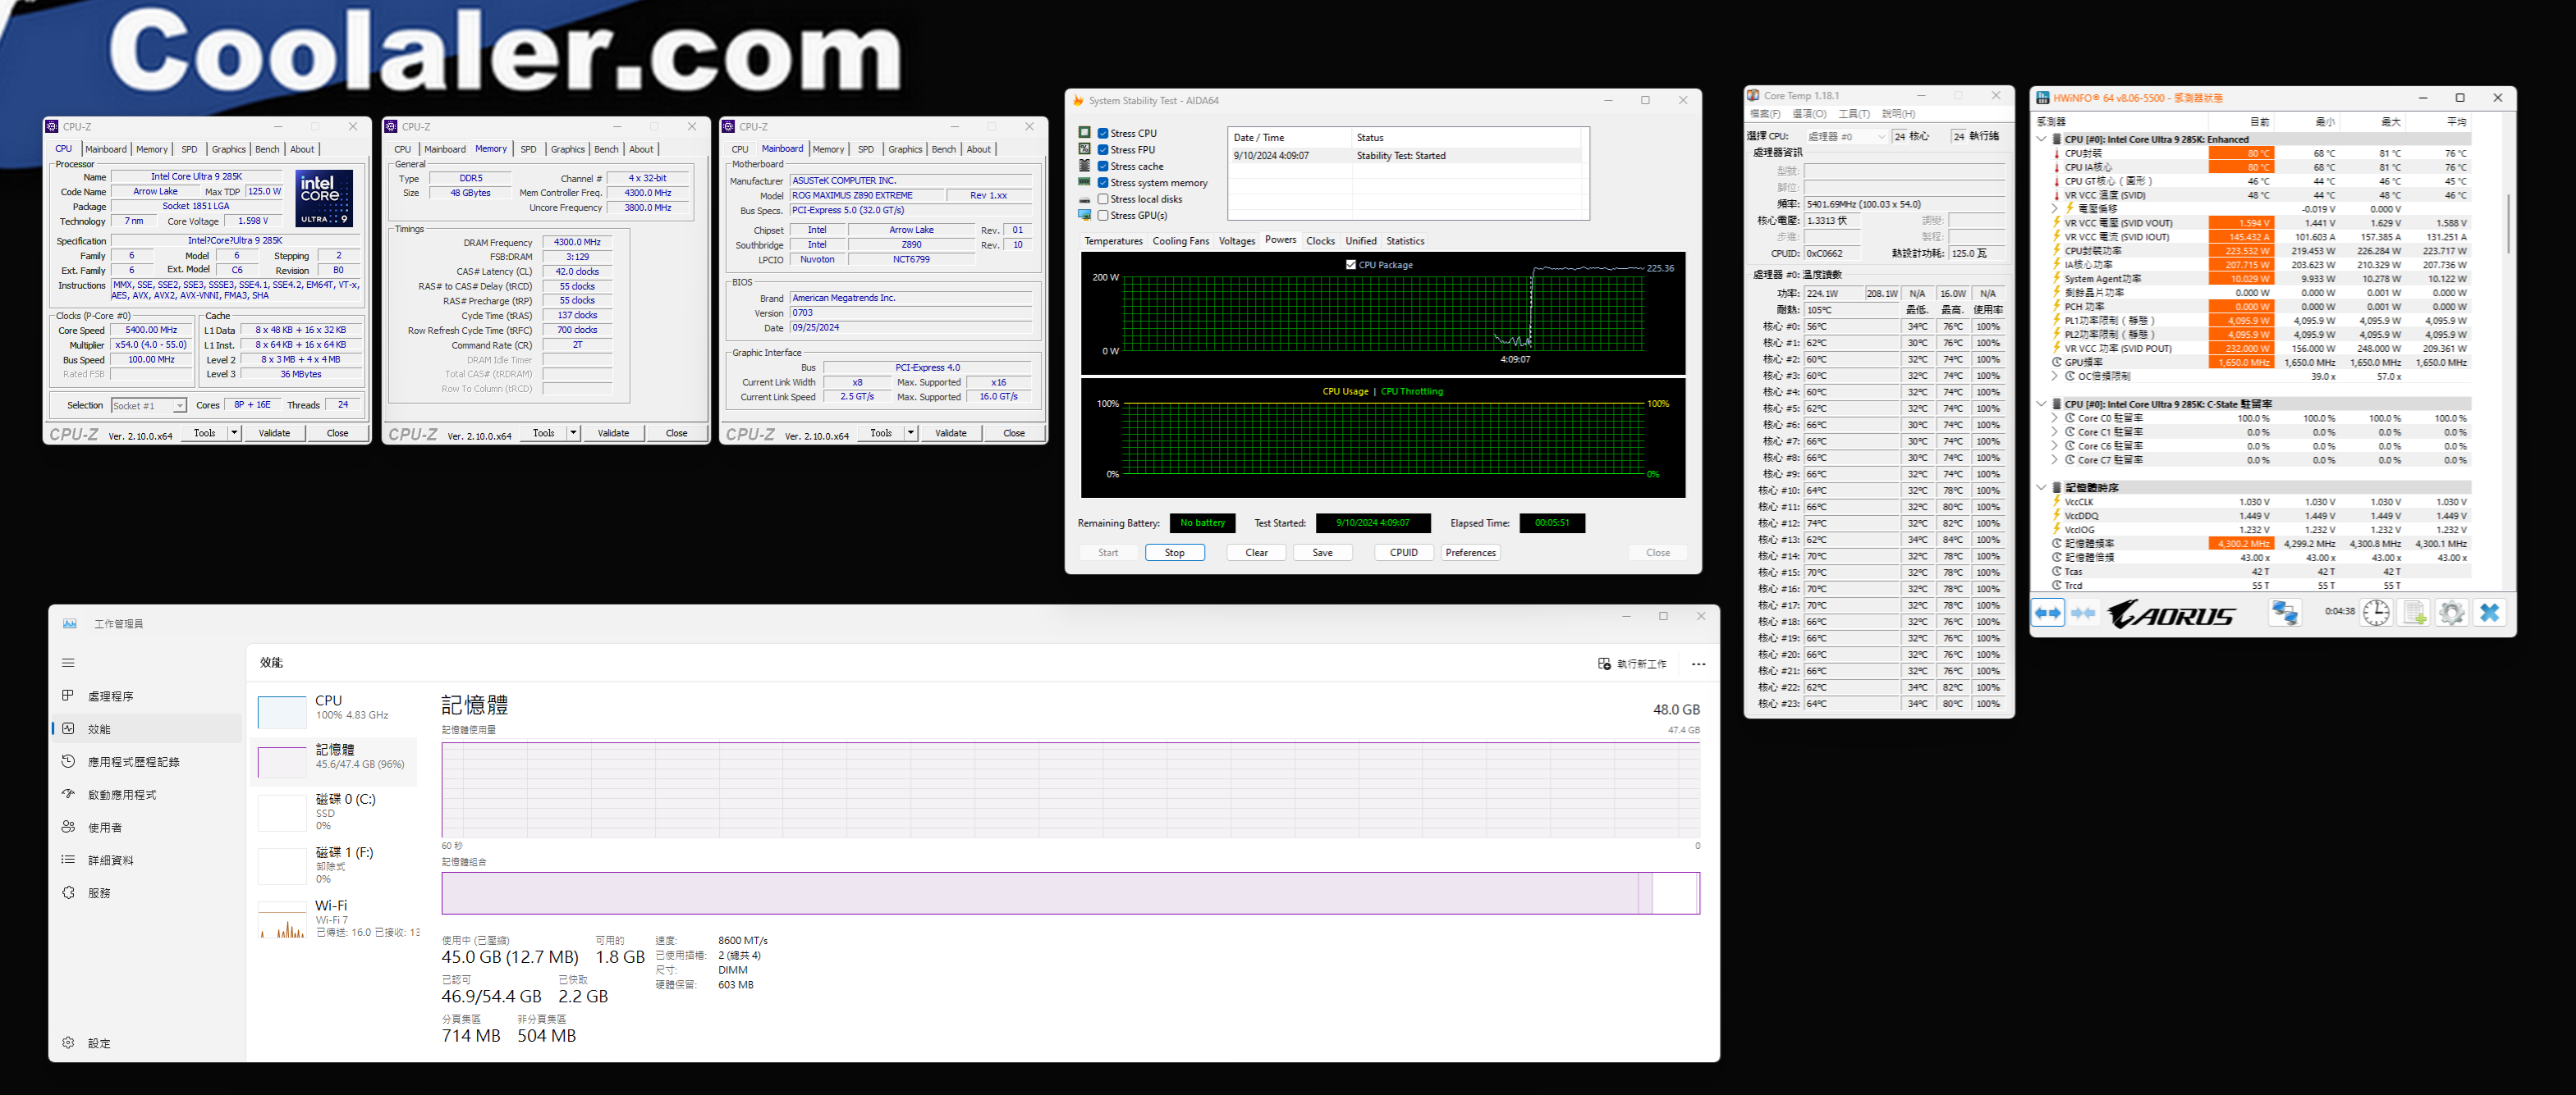
Task: Open Statistics tab in AIDA64
Action: tap(1404, 241)
